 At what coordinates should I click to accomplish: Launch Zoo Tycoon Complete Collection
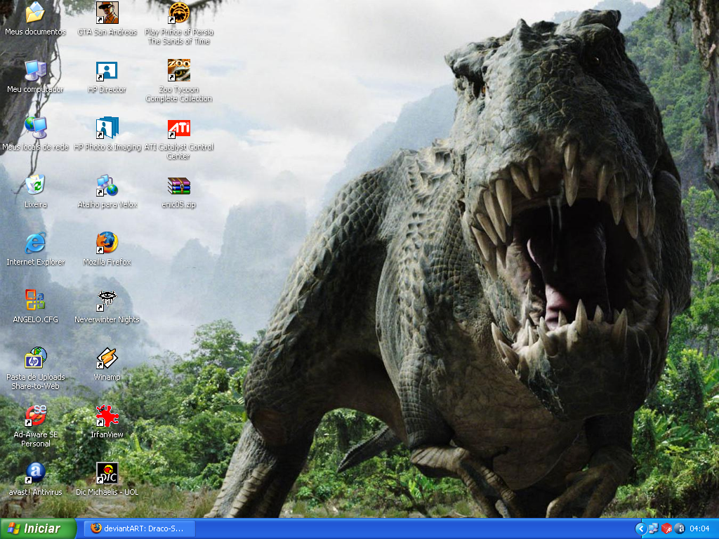[179, 70]
